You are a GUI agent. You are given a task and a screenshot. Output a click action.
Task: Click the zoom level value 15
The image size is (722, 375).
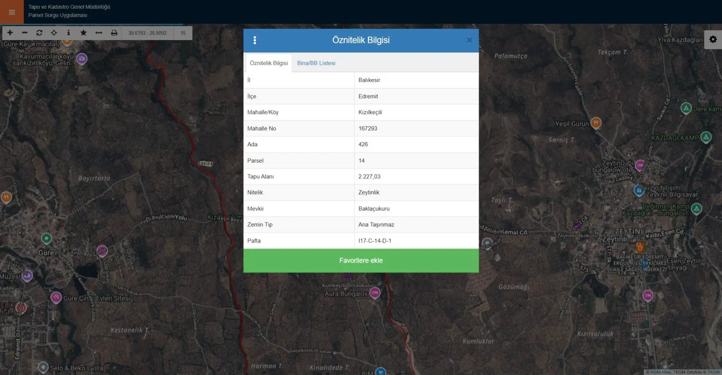click(x=183, y=33)
